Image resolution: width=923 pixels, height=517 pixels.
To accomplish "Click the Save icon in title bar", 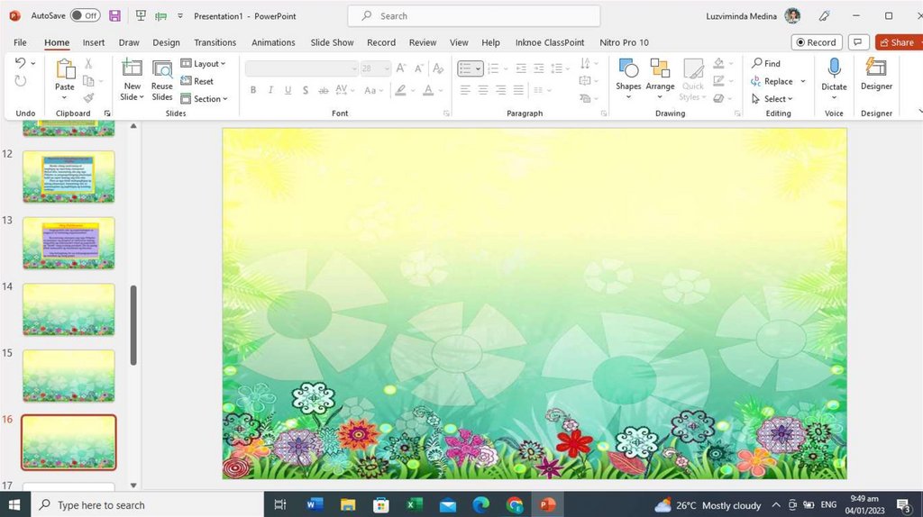I will tap(114, 16).
